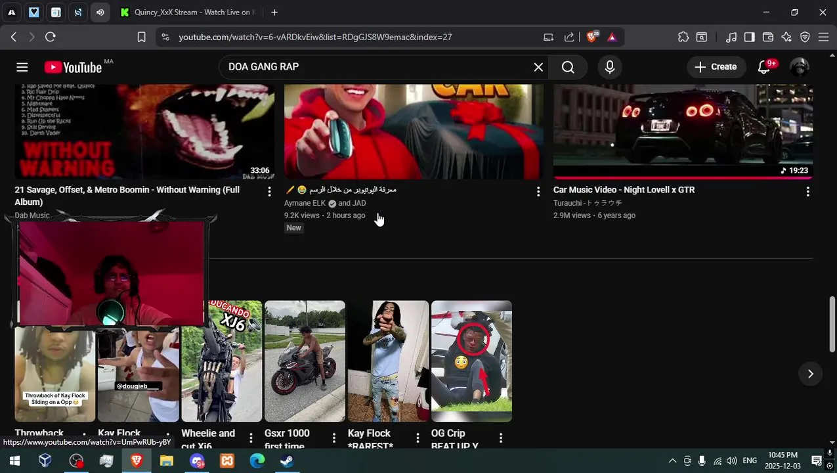Toggle the browser sidebar panel
Viewport: 837px width, 473px height.
[x=749, y=37]
